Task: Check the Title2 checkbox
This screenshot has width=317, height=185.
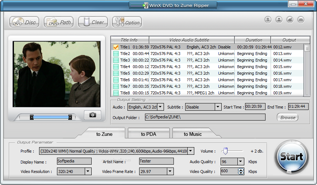Action: pos(116,54)
